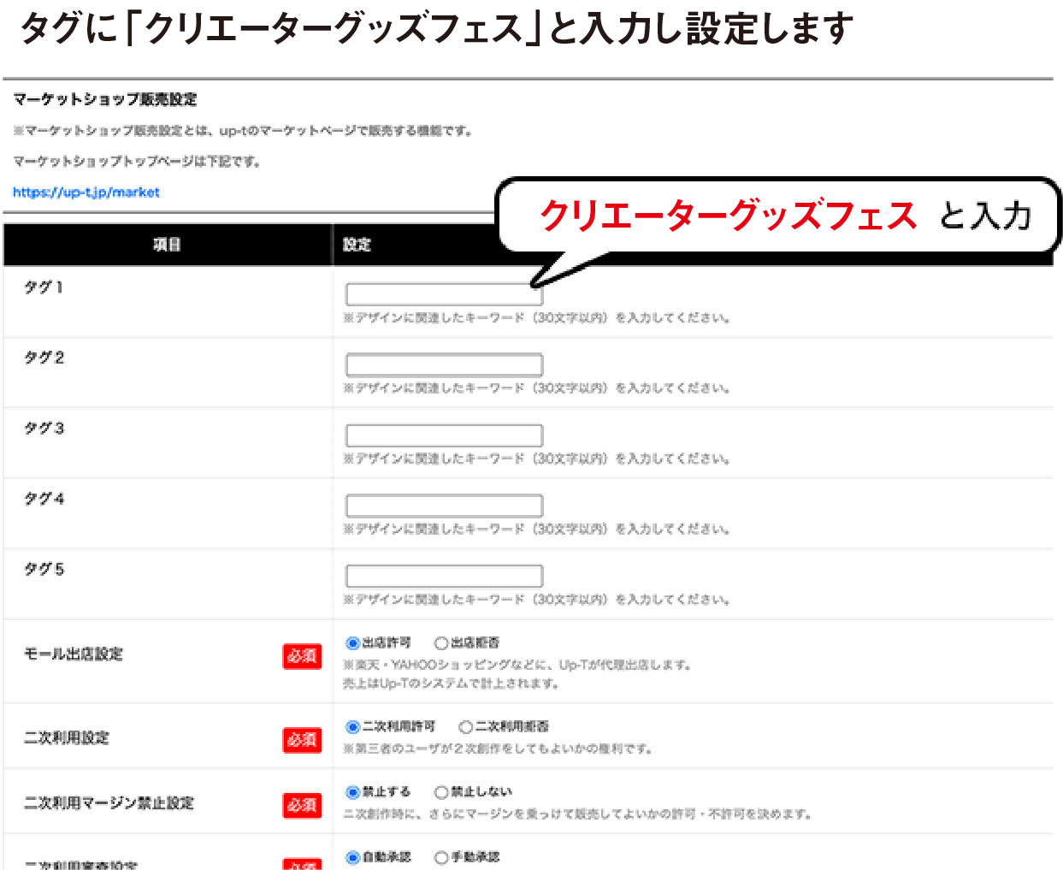
Task: Click the 項目 column header
Action: 166,245
